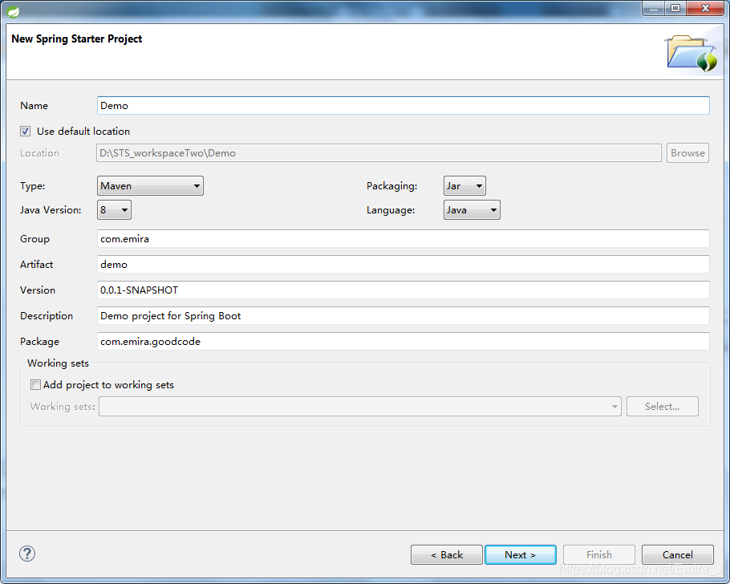
Task: Click the Description text field
Action: coord(404,316)
